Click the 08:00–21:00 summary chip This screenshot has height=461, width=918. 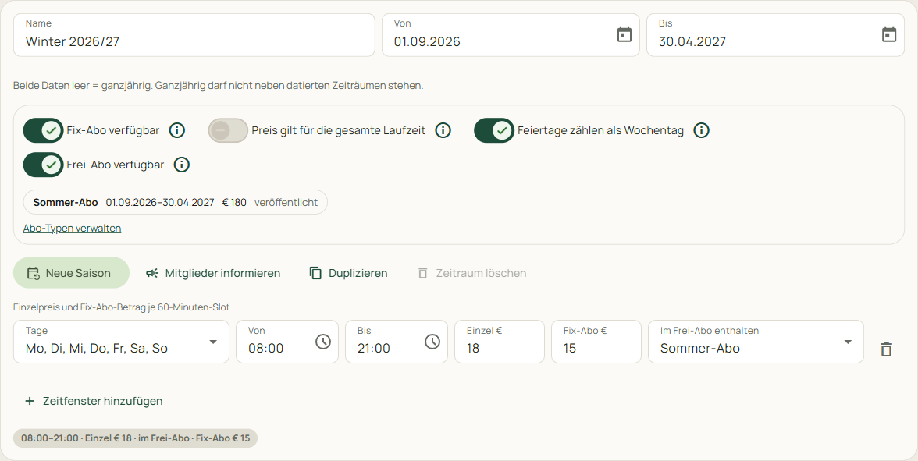(135, 438)
